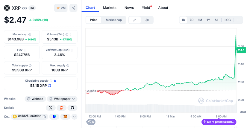247x128 pixels.
Task: Open the XRP Website link
Action: coord(35,99)
